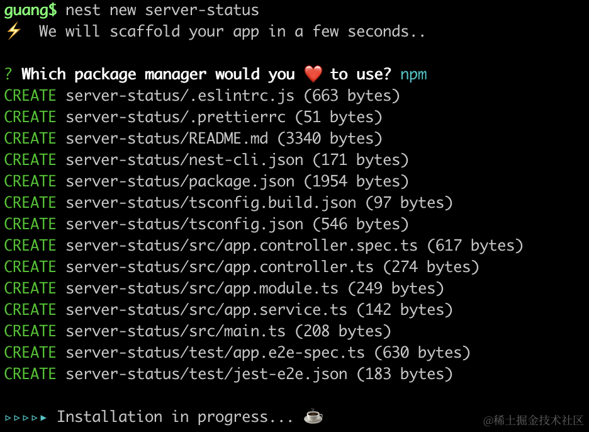Click the coffee cup emoji
The image size is (589, 432).
(313, 416)
